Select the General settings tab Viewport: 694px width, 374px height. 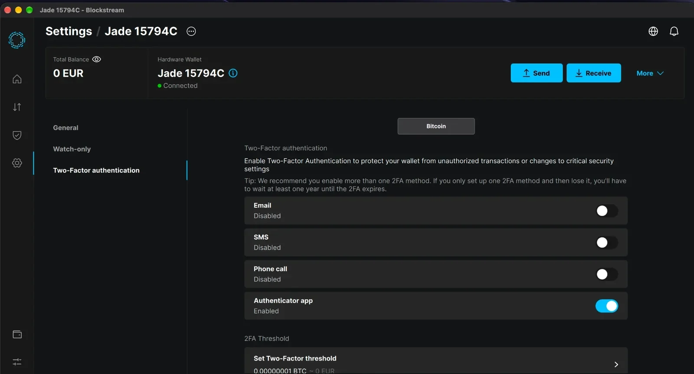[x=65, y=128]
